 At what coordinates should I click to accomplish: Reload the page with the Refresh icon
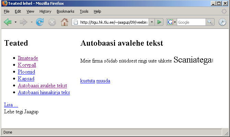(40, 22)
